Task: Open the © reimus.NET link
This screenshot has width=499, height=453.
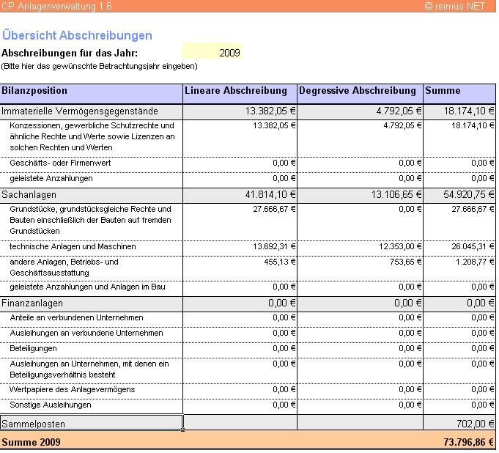Action: (455, 6)
